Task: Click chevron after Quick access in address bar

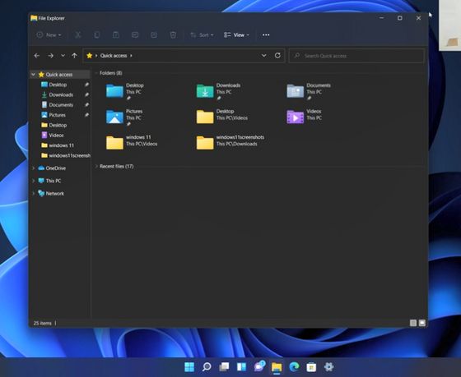Action: [x=131, y=56]
